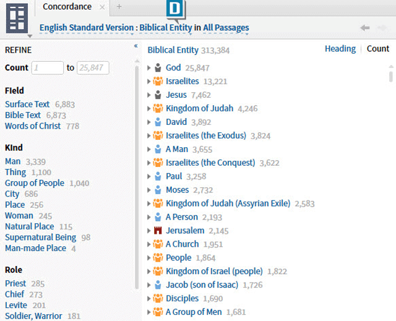The height and width of the screenshot is (321, 396).
Task: Expand the A Church entry
Action: 148,244
